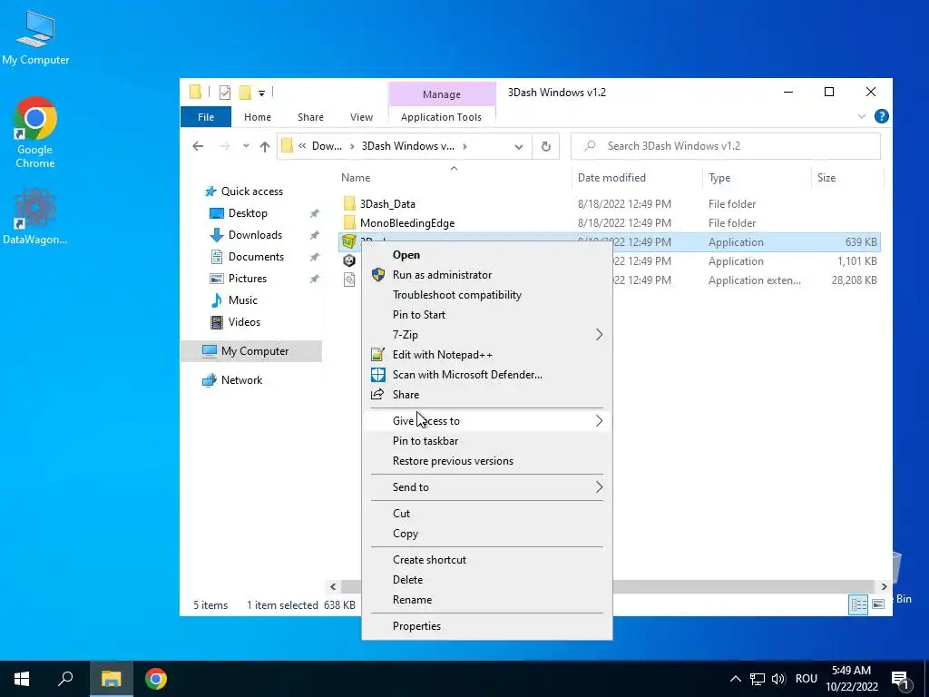929x697 pixels.
Task: Open Videos in the navigation pane
Action: point(244,322)
